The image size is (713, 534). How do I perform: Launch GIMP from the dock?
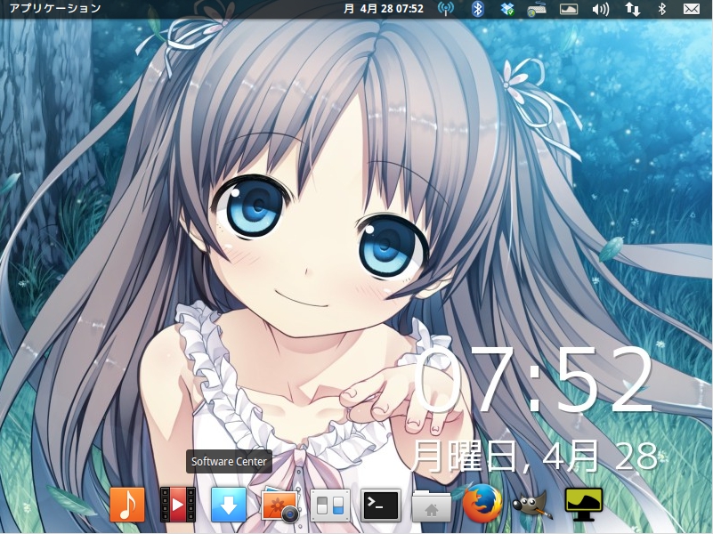532,505
